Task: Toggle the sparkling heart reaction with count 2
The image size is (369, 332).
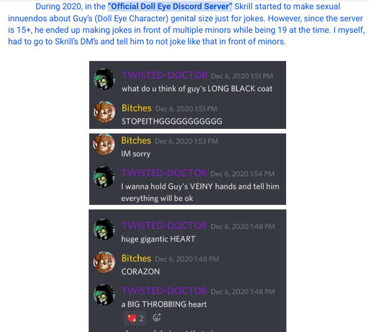Action: click(x=135, y=318)
